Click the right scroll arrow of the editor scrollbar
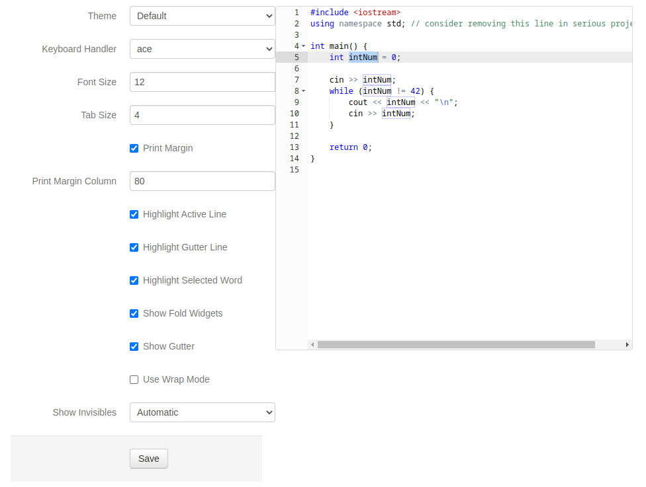Screen dimensions: 646x487 [627, 344]
